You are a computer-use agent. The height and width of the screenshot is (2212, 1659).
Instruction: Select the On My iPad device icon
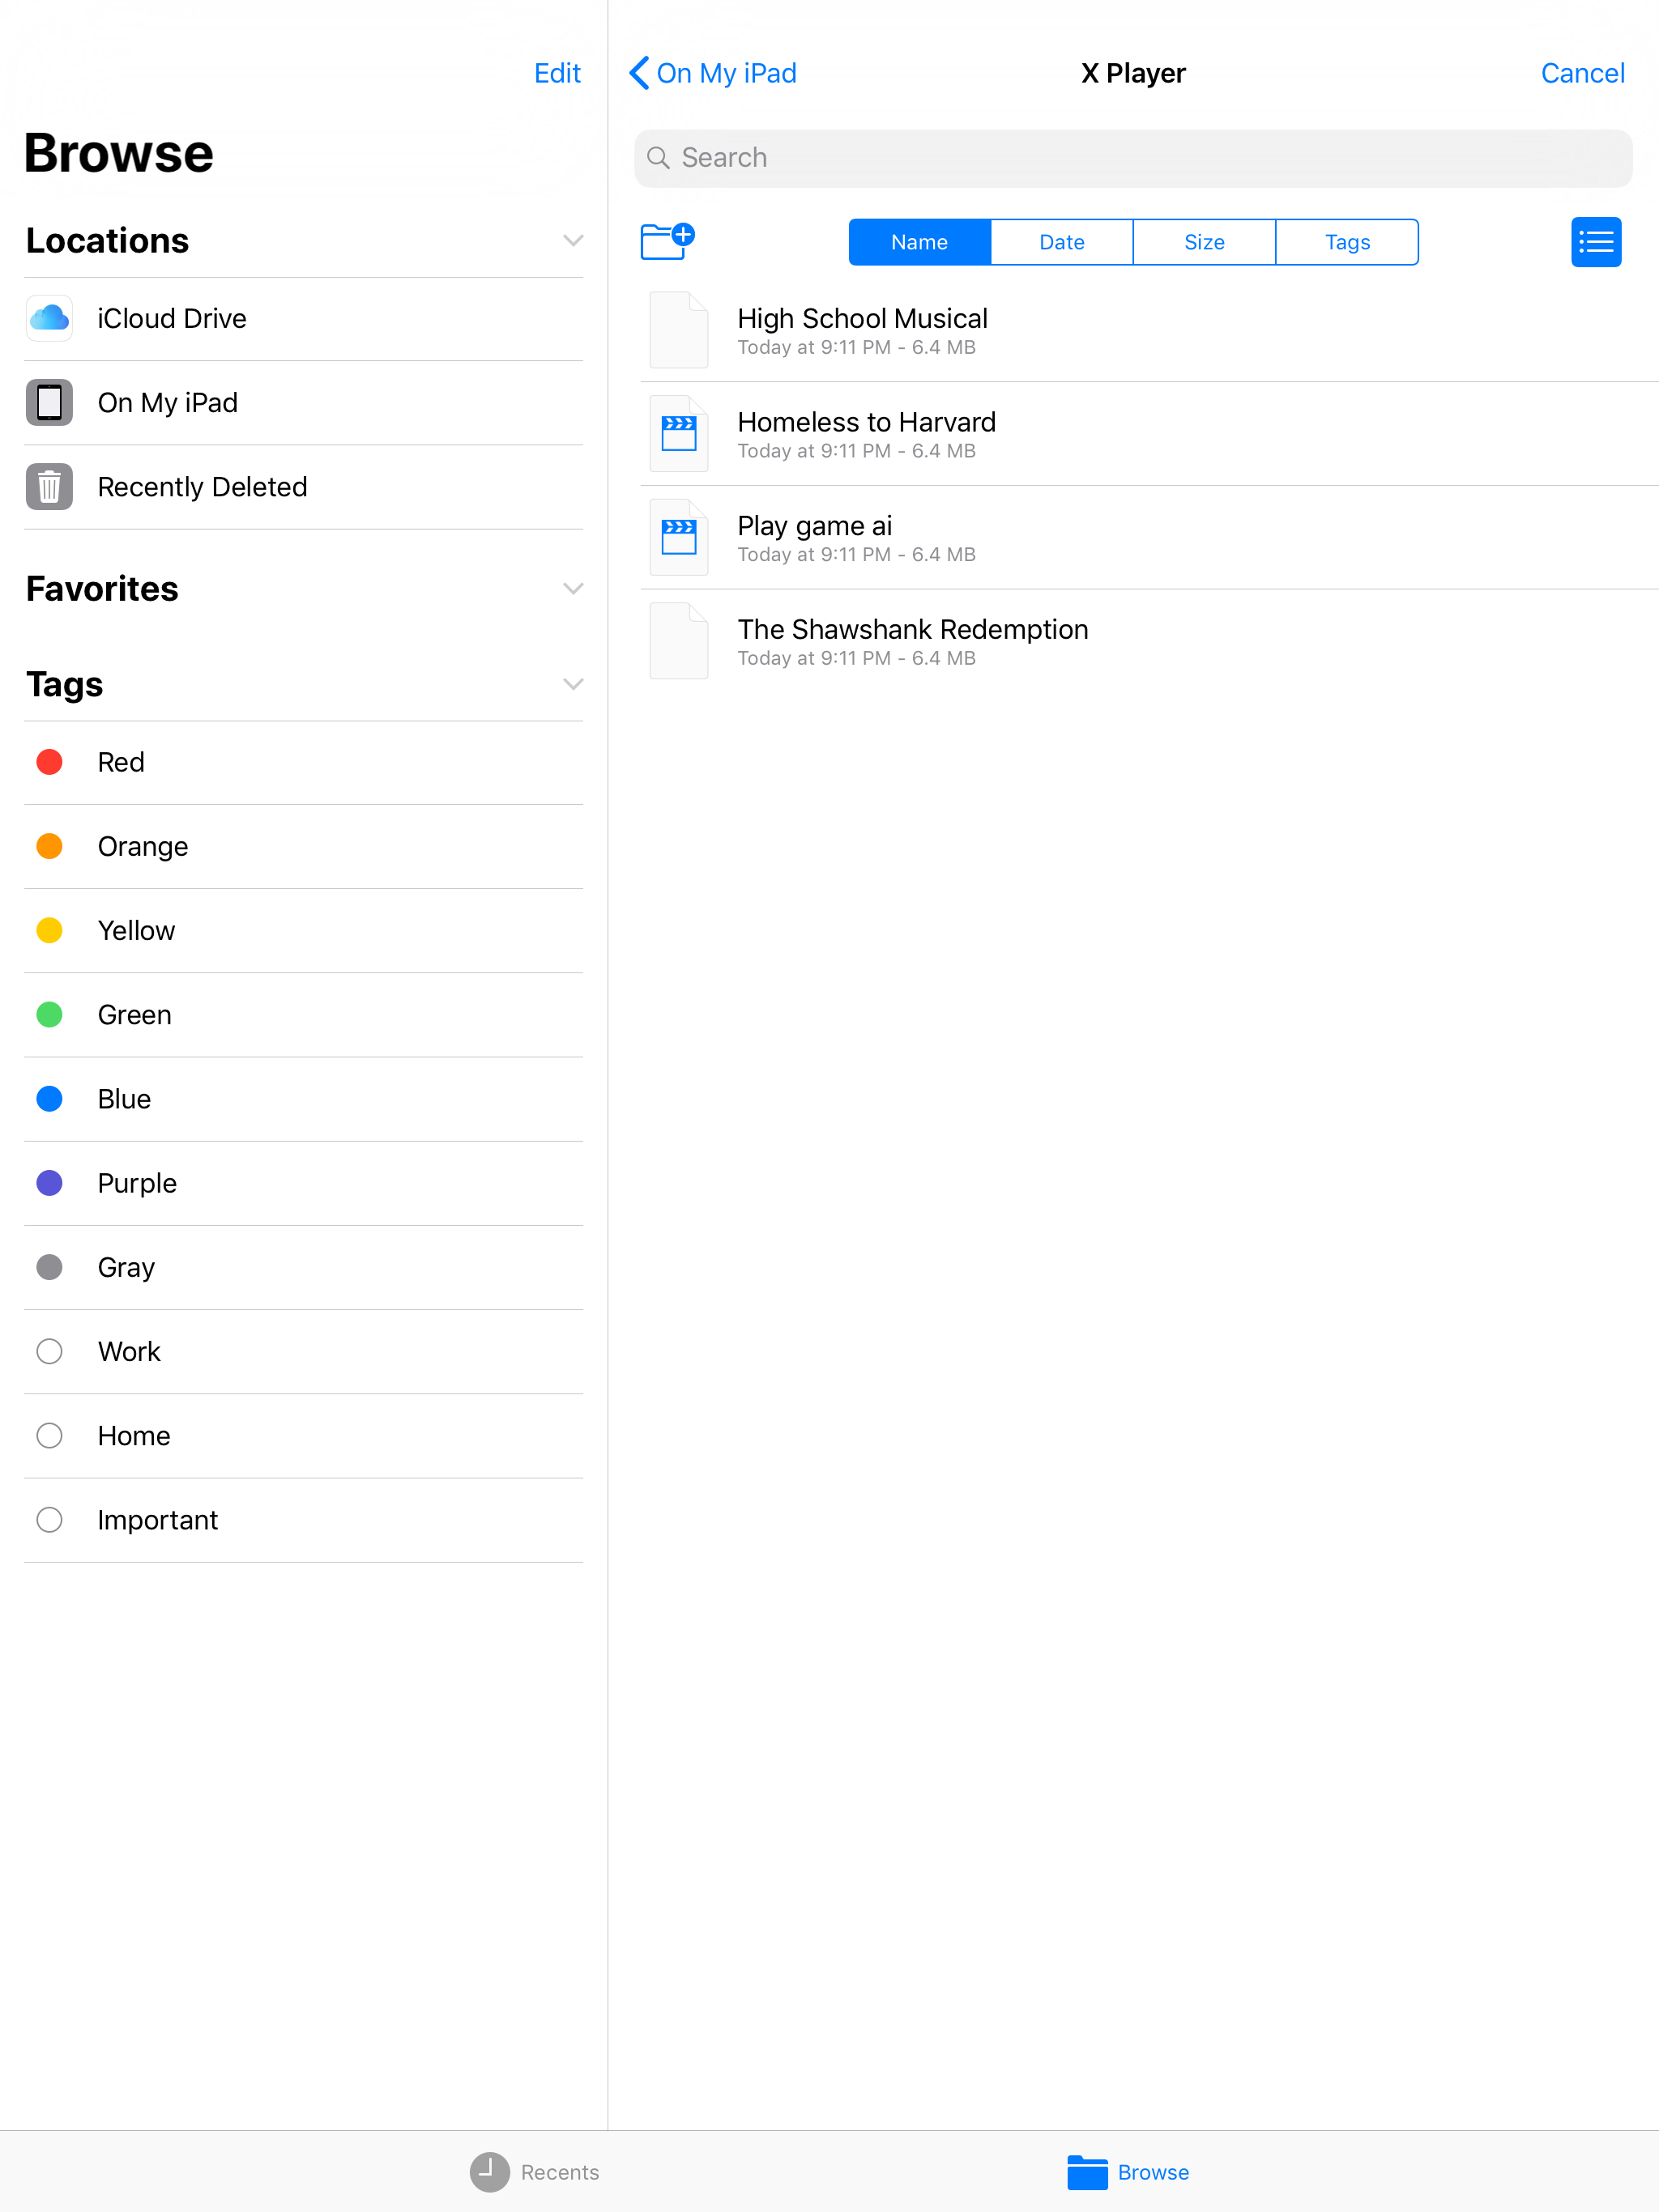[x=49, y=402]
